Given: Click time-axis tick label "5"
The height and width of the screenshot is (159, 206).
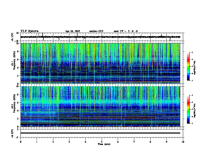Looking at the screenshot, I should tap(102, 142).
